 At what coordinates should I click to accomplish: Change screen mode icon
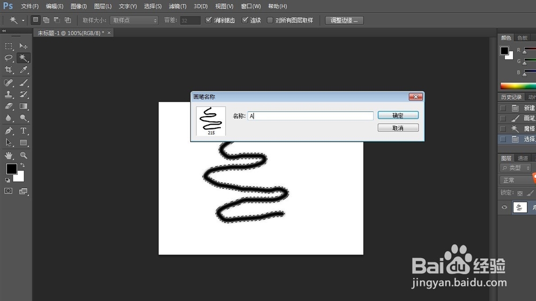point(23,191)
